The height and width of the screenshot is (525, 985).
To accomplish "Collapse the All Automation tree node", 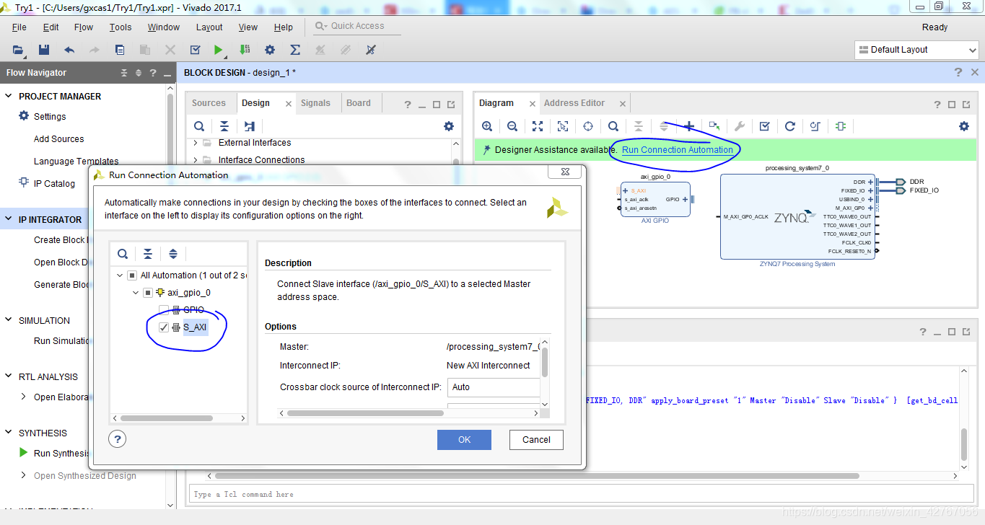I will tap(120, 275).
